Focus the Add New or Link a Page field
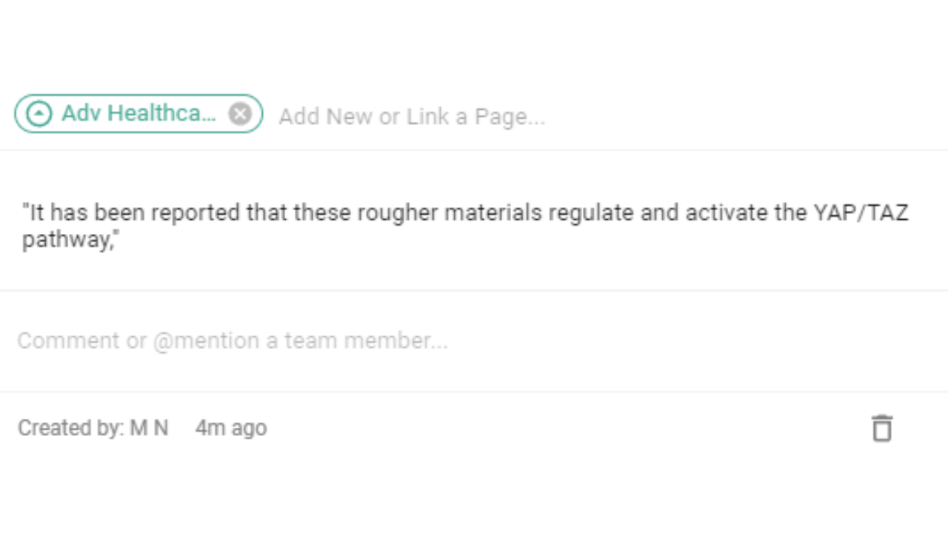This screenshot has width=948, height=533. (x=411, y=117)
